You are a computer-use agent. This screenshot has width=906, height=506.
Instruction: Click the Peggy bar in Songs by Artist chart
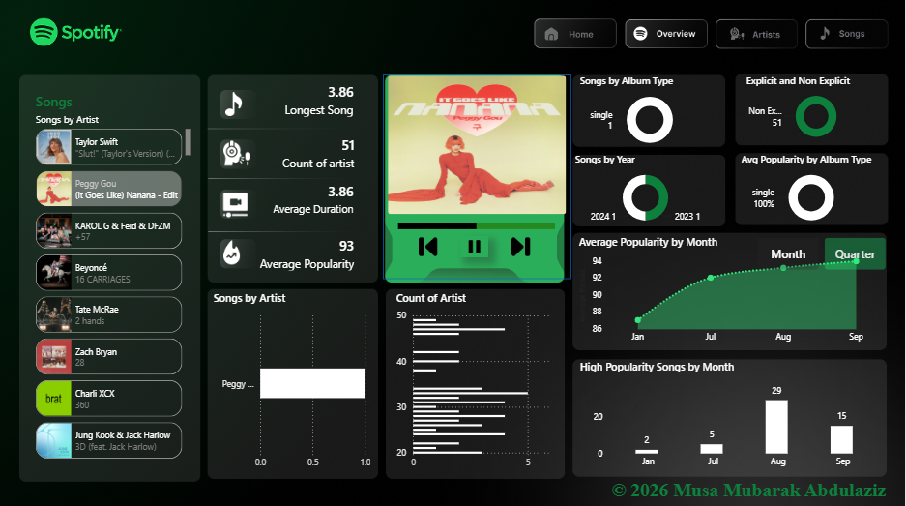[x=312, y=383]
